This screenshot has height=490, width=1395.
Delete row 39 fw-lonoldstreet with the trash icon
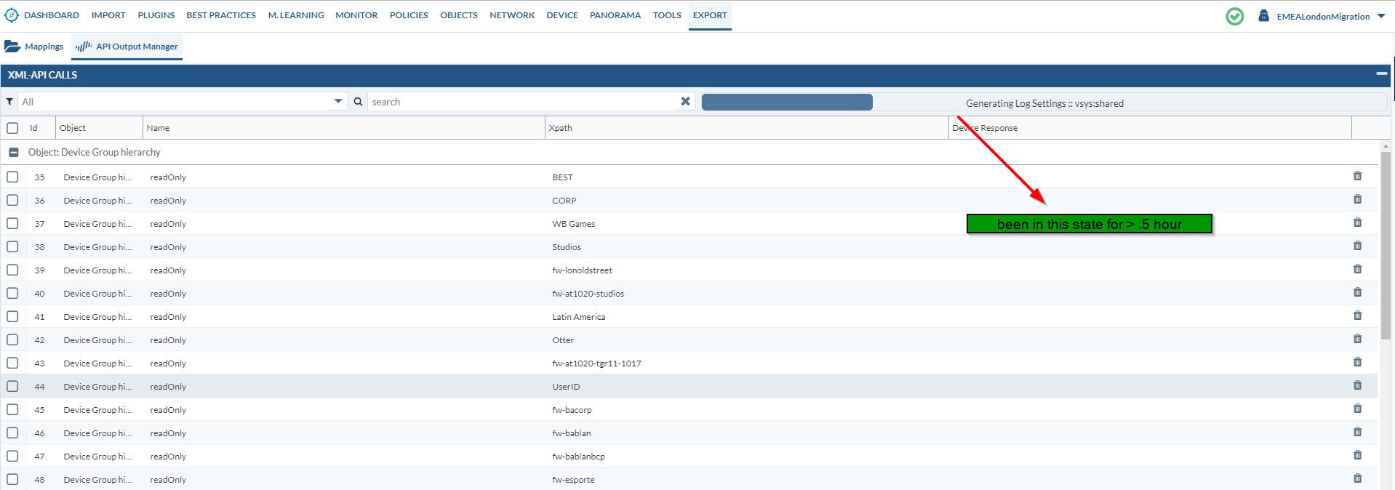tap(1357, 269)
